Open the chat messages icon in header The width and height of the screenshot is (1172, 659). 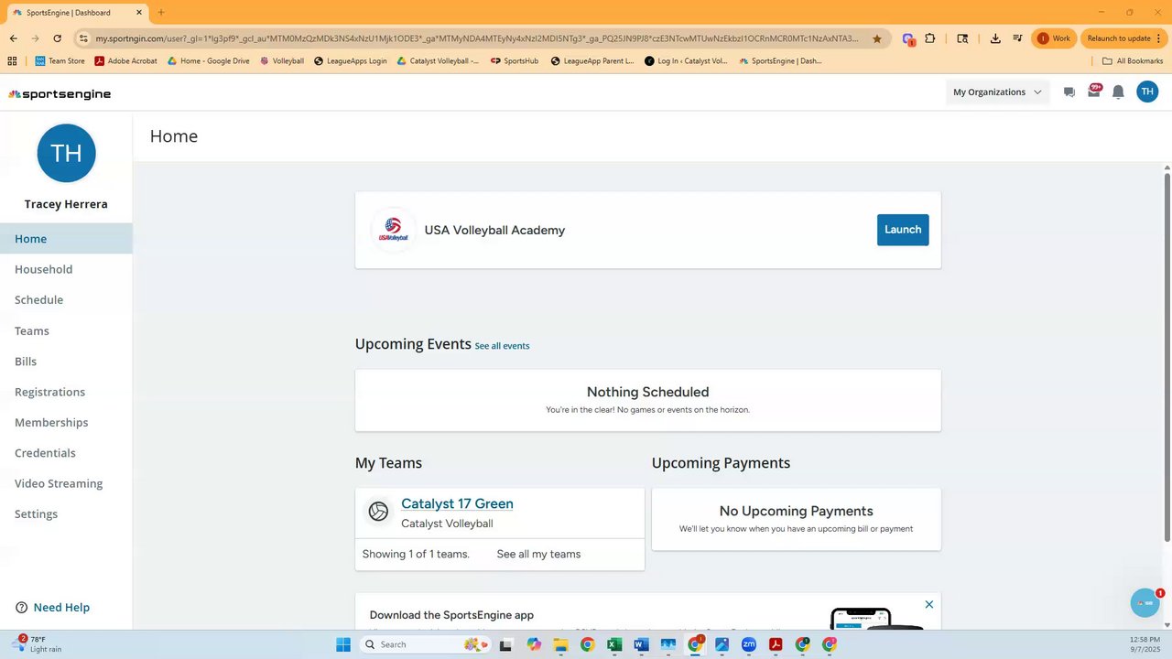pyautogui.click(x=1069, y=92)
